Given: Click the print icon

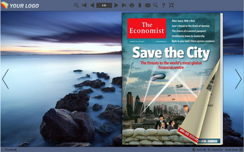Looking at the screenshot, I should [x=132, y=5].
